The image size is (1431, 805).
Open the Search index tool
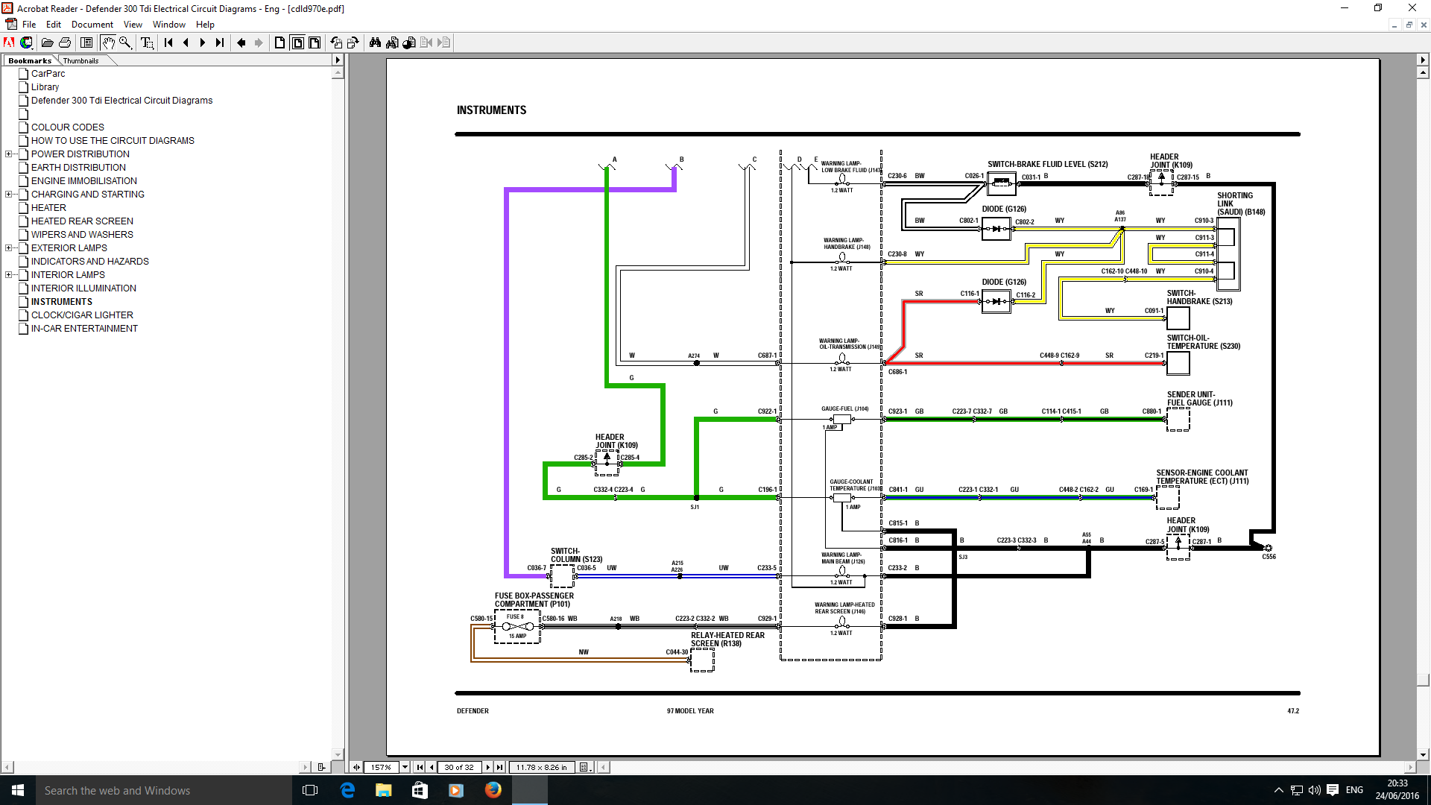point(392,42)
